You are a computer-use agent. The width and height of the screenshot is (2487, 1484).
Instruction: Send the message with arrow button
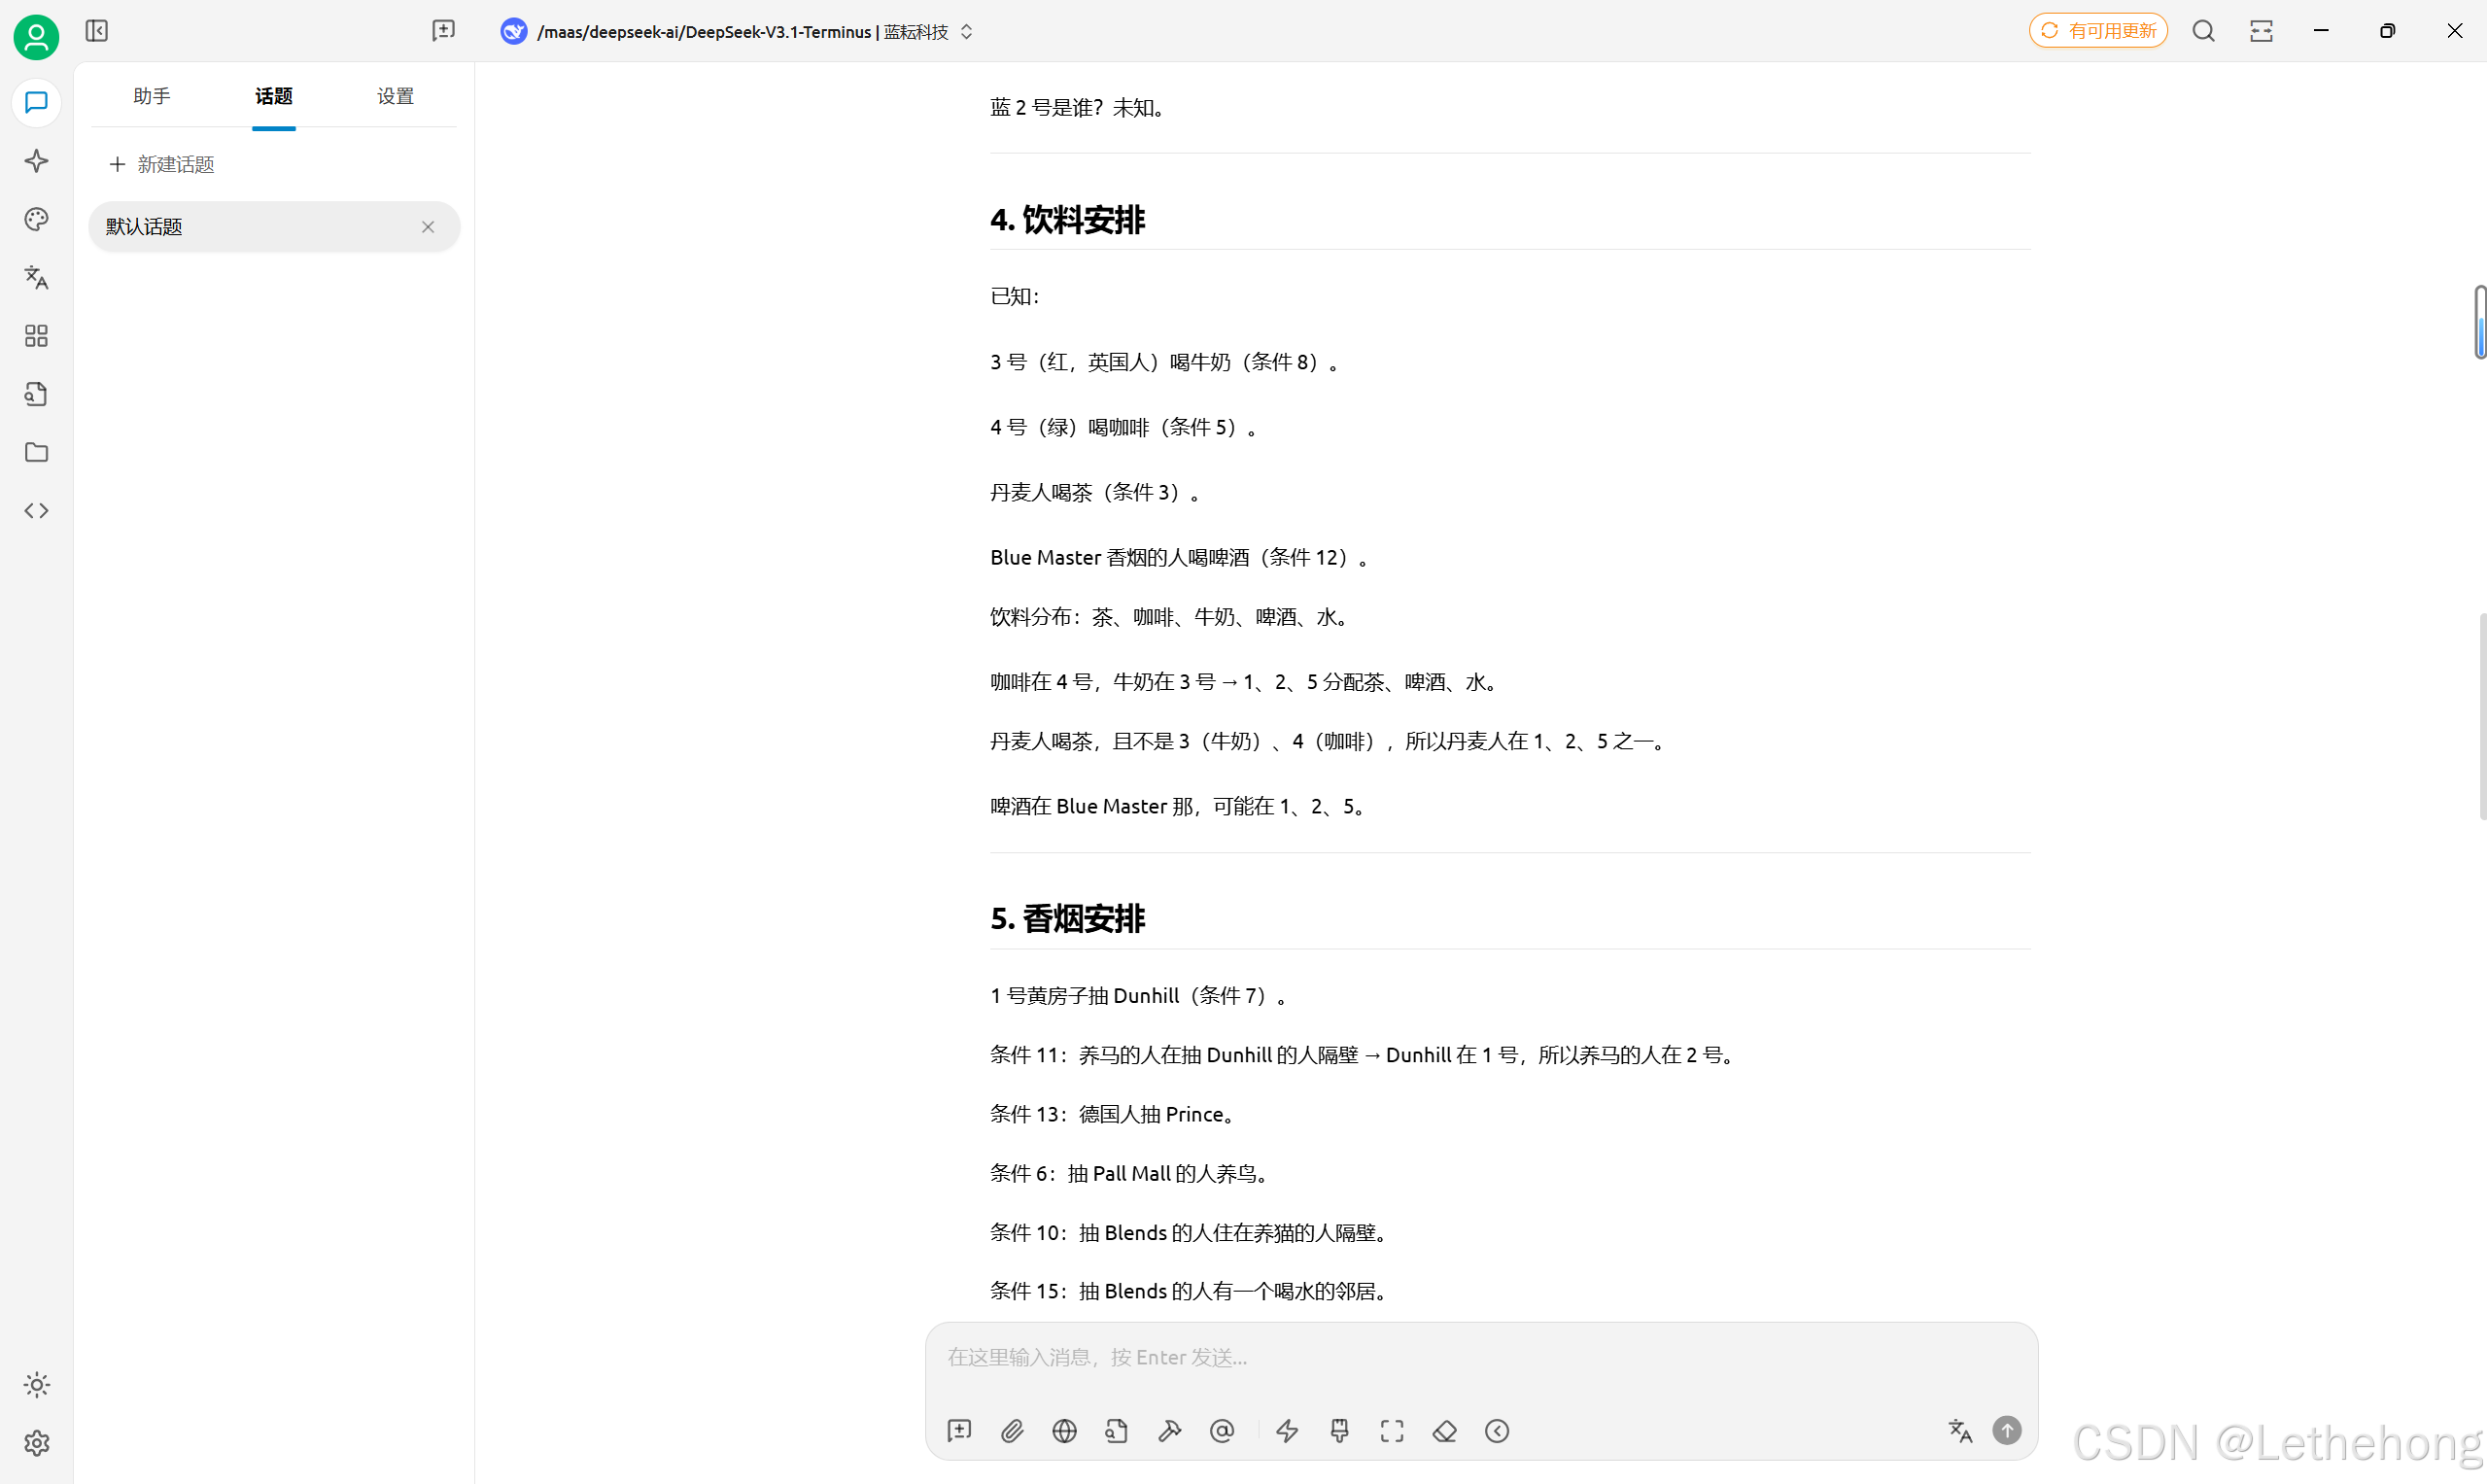pyautogui.click(x=2006, y=1431)
